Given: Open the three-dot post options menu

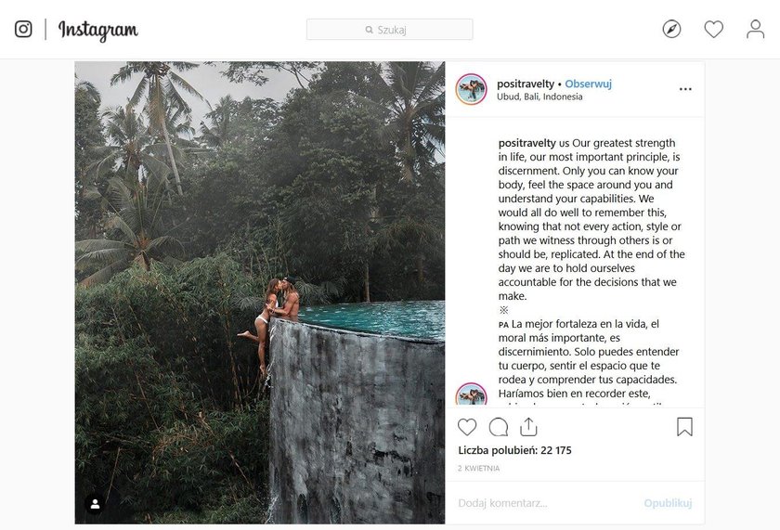Looking at the screenshot, I should pos(685,89).
